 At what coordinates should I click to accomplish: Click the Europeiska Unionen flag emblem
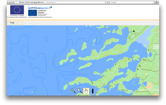click(x=32, y=13)
